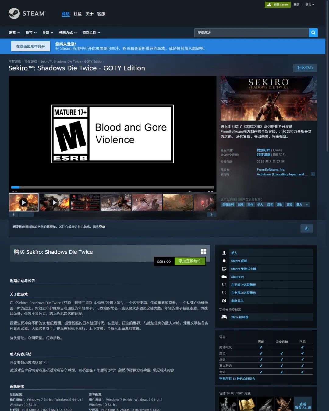
Task: Click the Steam achievements star icon
Action: coord(224,261)
